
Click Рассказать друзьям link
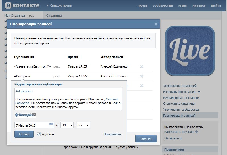[x=179, y=132]
